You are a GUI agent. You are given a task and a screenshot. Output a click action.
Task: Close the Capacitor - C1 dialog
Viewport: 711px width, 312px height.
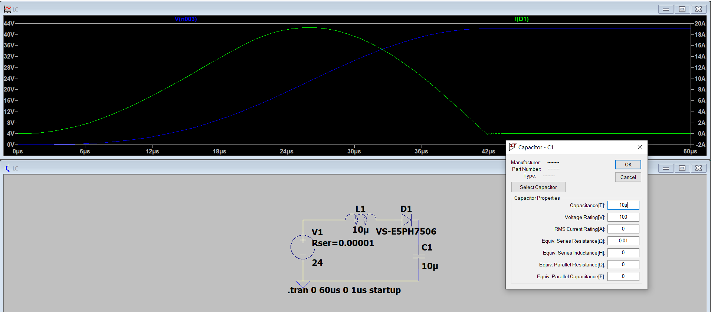(x=640, y=147)
